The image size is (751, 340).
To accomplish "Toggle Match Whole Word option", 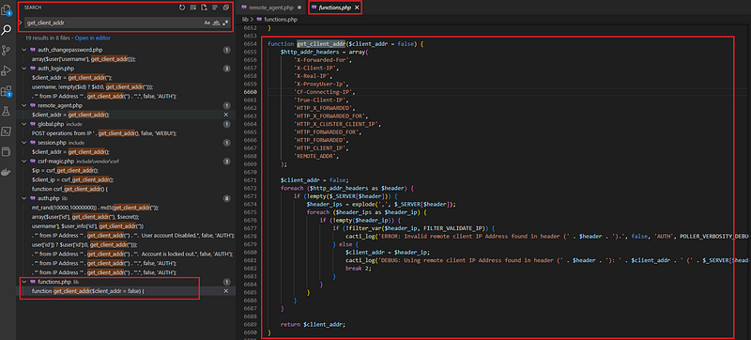I will coord(216,23).
